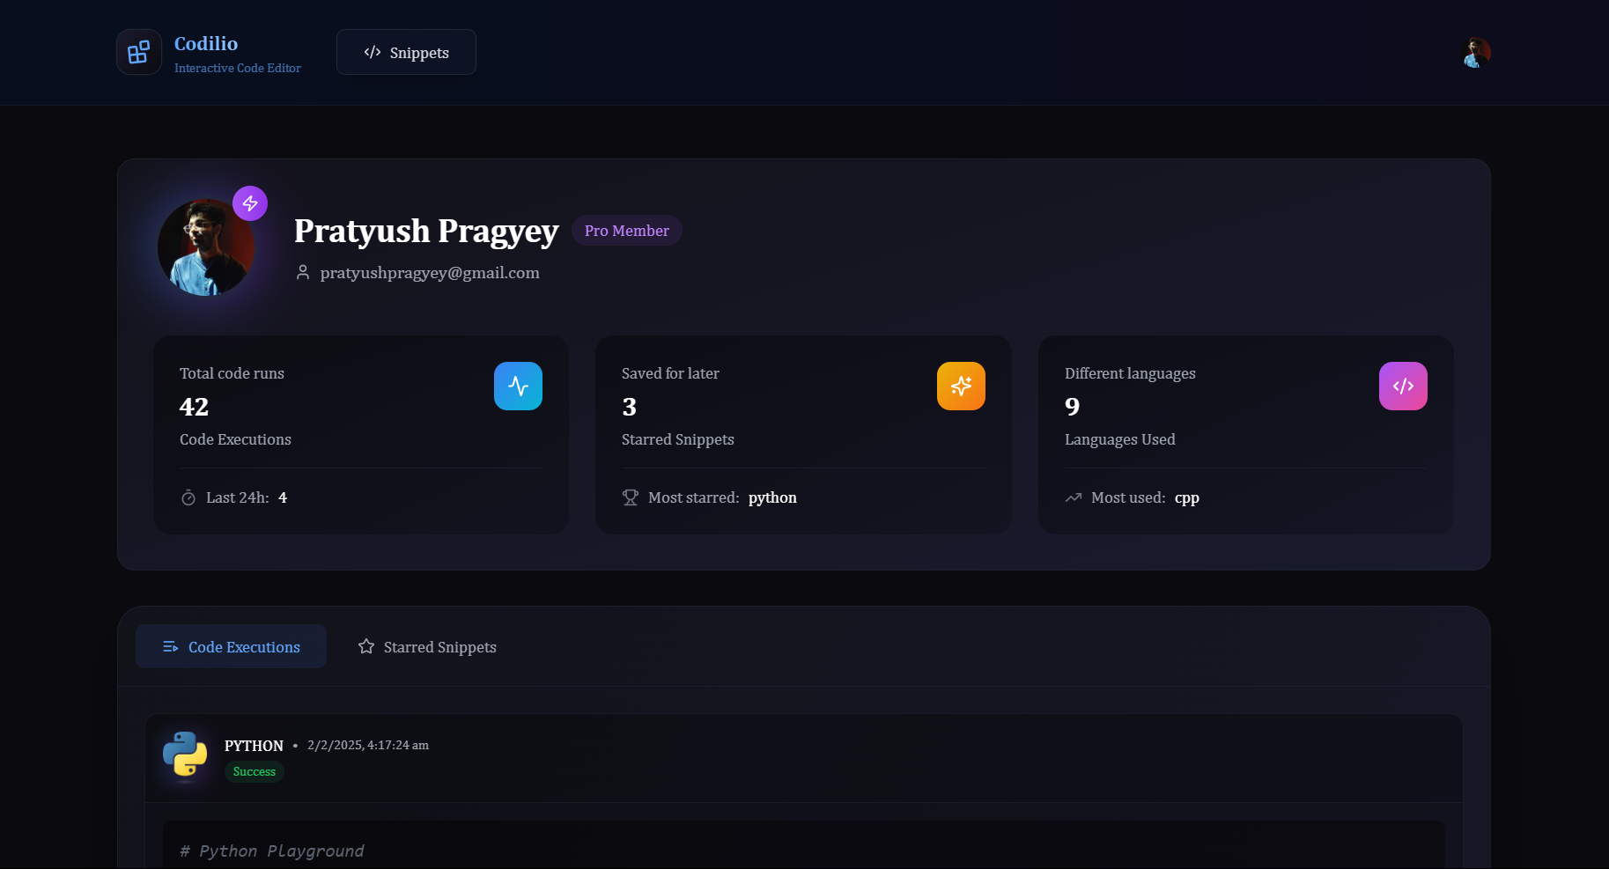Click the Codilio logo icon
Screen dimensions: 1609x869
[x=138, y=52]
